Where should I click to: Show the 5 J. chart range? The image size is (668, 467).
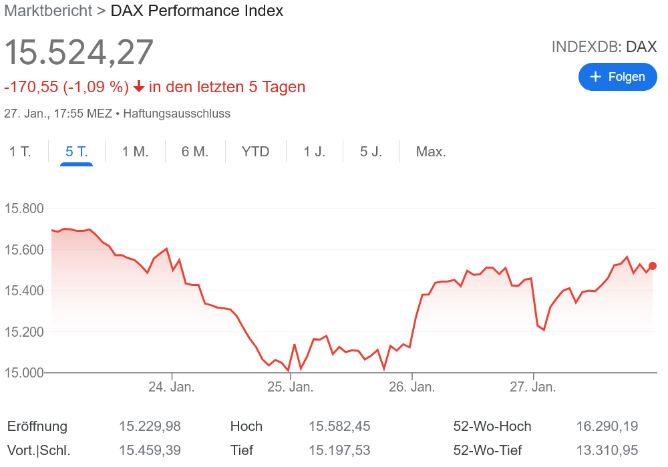click(x=371, y=152)
